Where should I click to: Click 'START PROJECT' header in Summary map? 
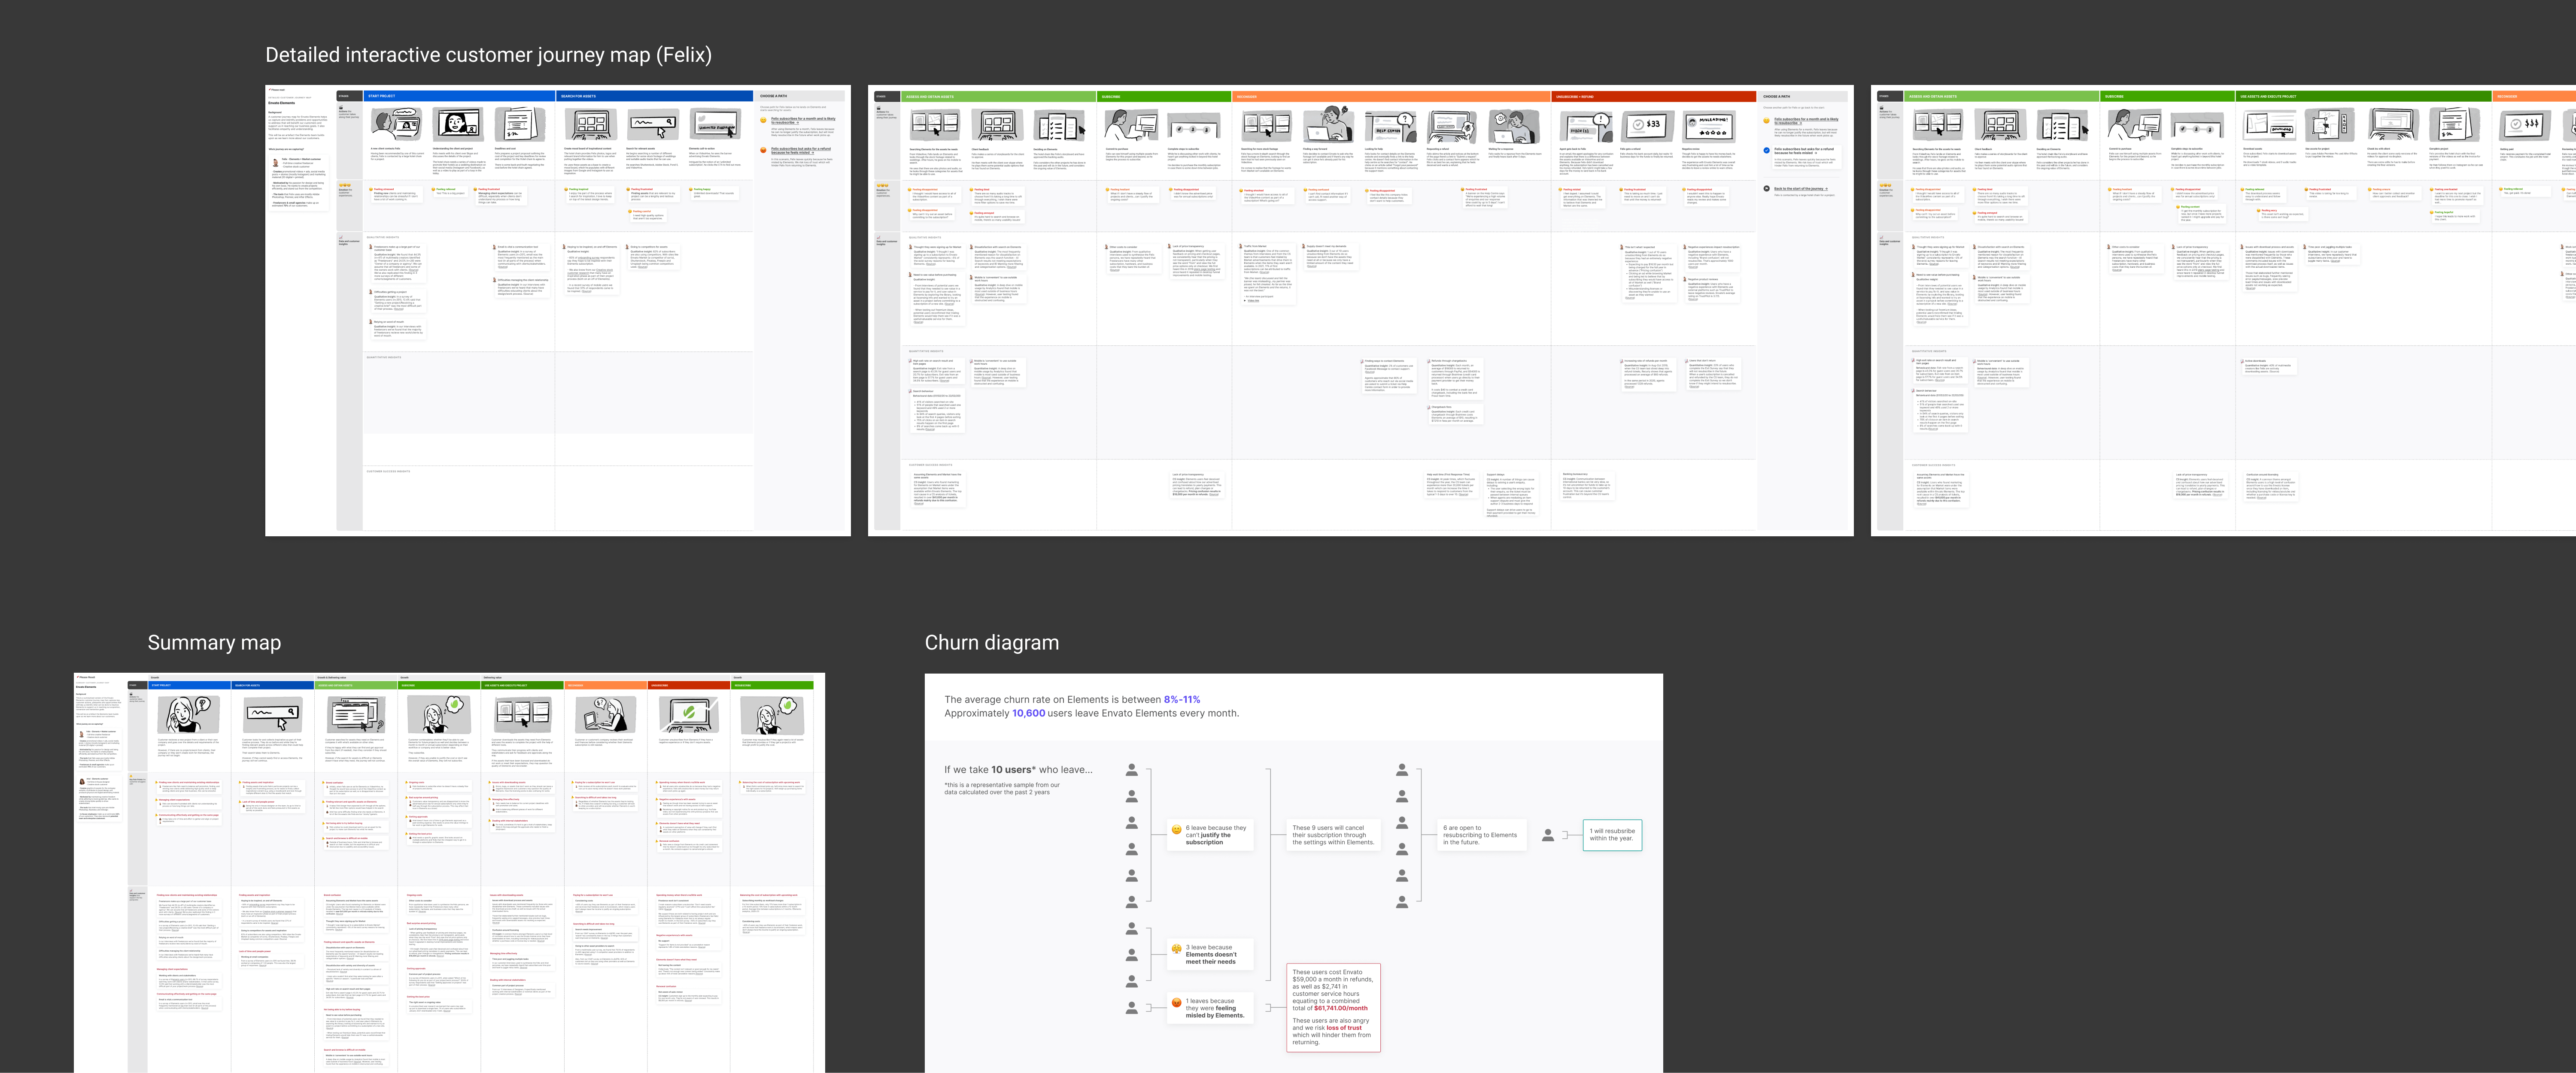click(190, 685)
